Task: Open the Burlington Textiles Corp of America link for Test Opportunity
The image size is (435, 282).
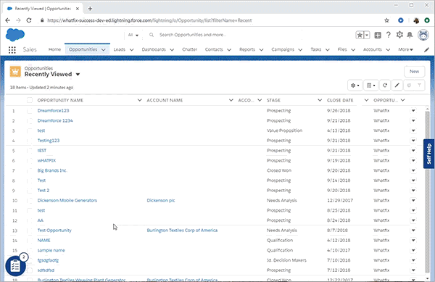Action: point(182,231)
